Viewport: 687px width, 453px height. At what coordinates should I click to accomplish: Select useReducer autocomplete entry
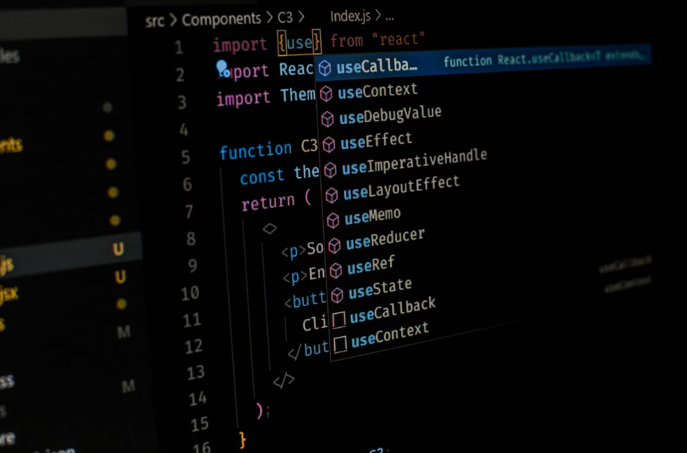(x=385, y=239)
